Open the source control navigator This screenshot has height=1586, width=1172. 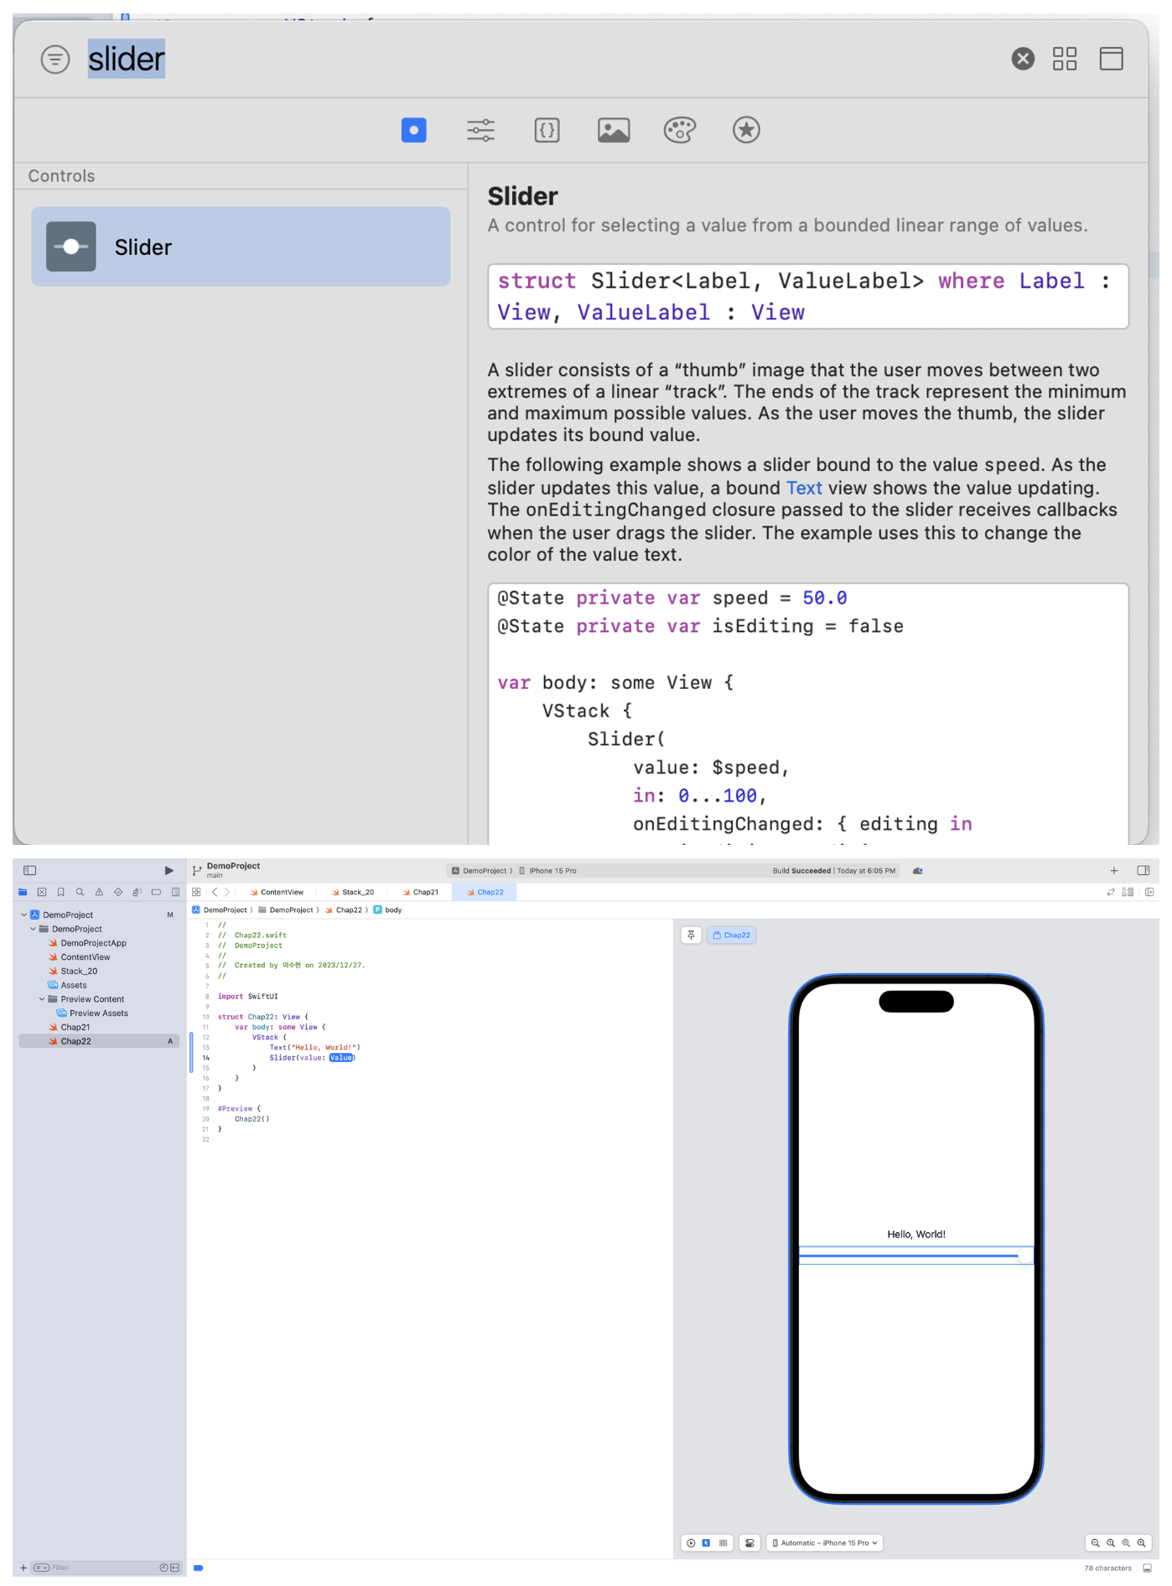pos(42,892)
